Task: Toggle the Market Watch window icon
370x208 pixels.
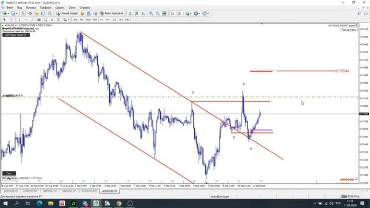Action: point(24,13)
